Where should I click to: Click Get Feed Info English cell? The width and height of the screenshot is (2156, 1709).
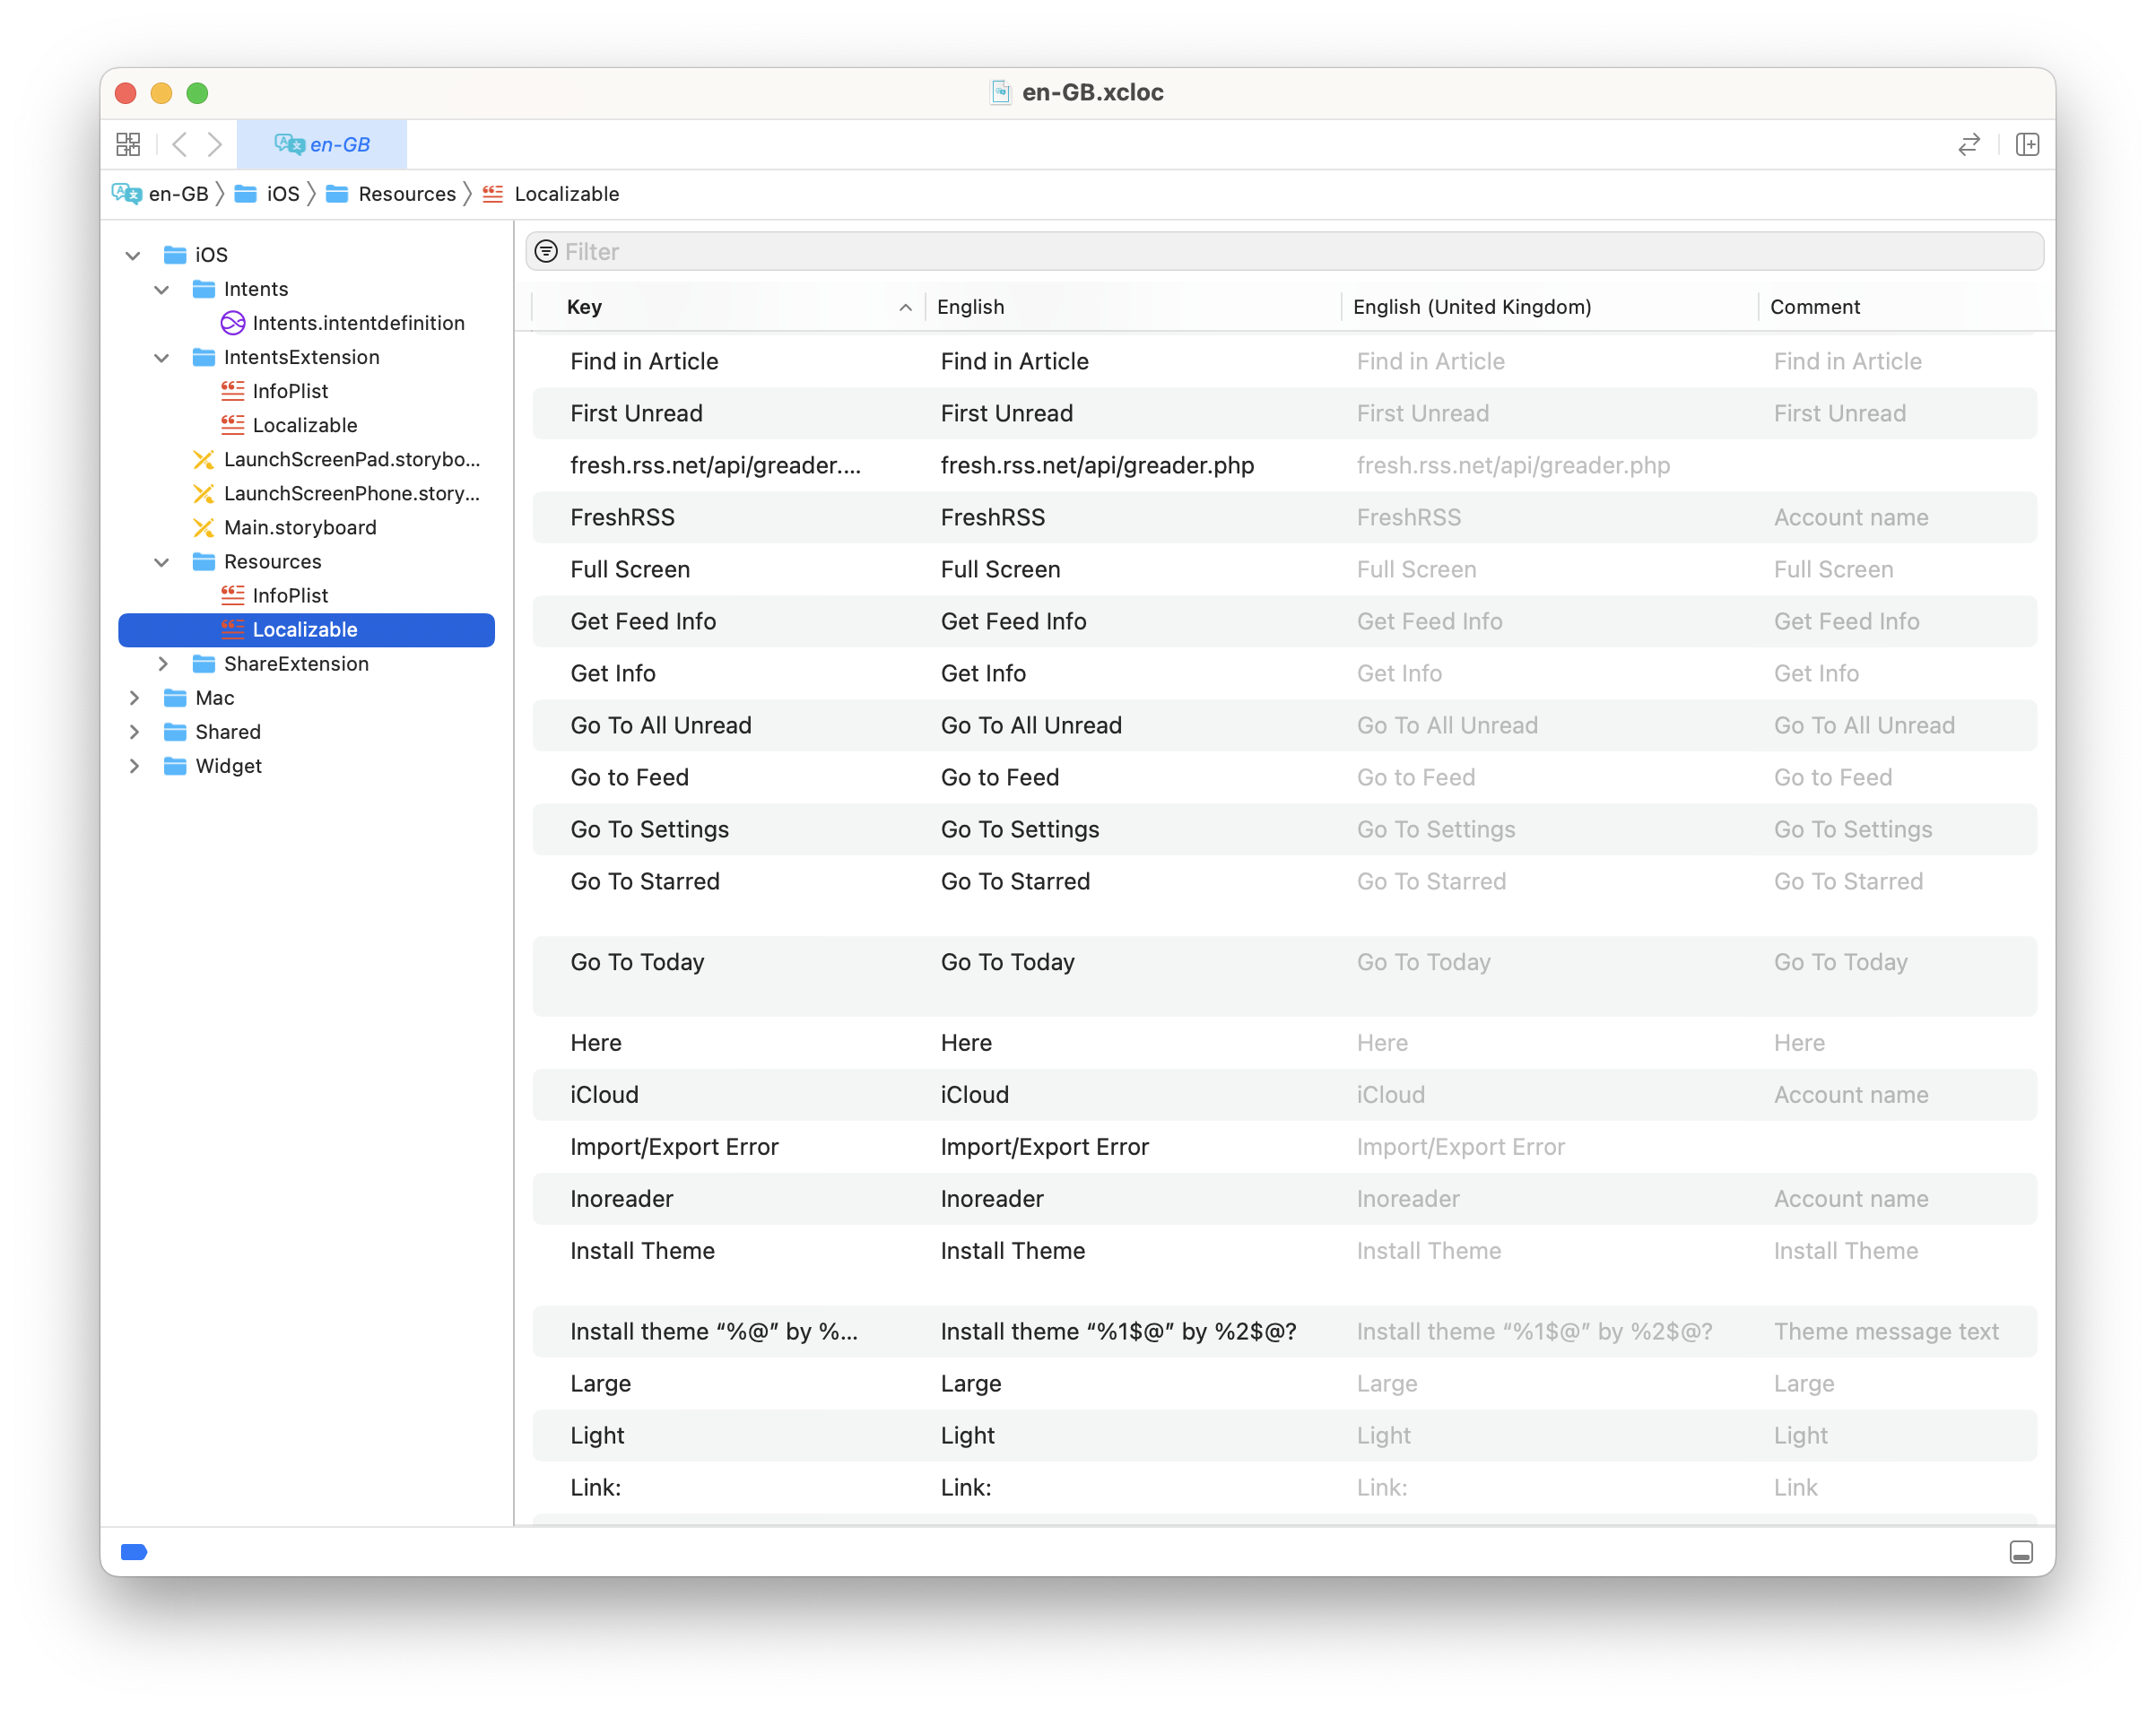coord(1013,621)
